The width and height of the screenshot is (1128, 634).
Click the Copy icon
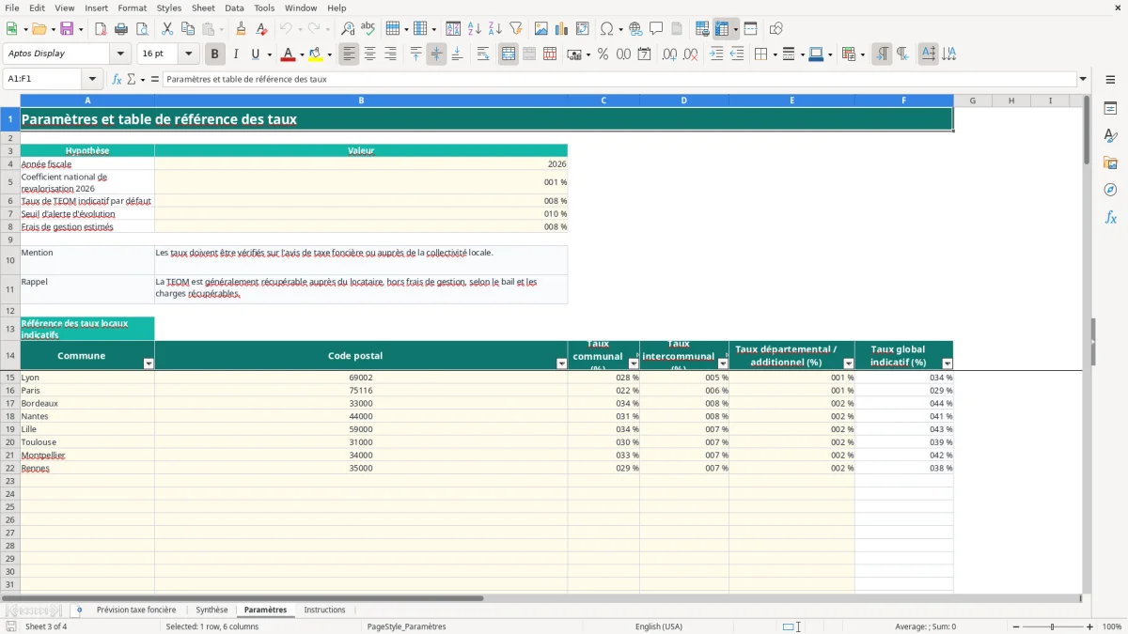pos(188,29)
